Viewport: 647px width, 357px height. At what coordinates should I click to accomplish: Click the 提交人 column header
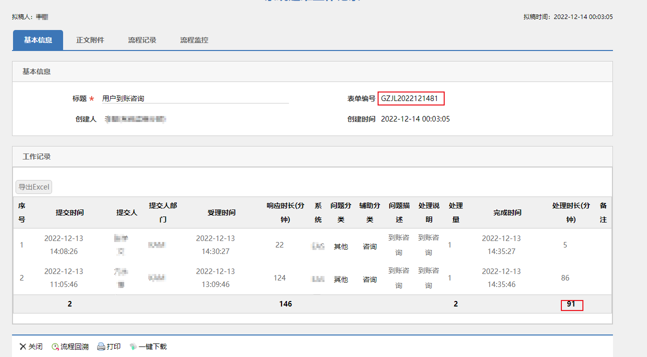coord(127,212)
